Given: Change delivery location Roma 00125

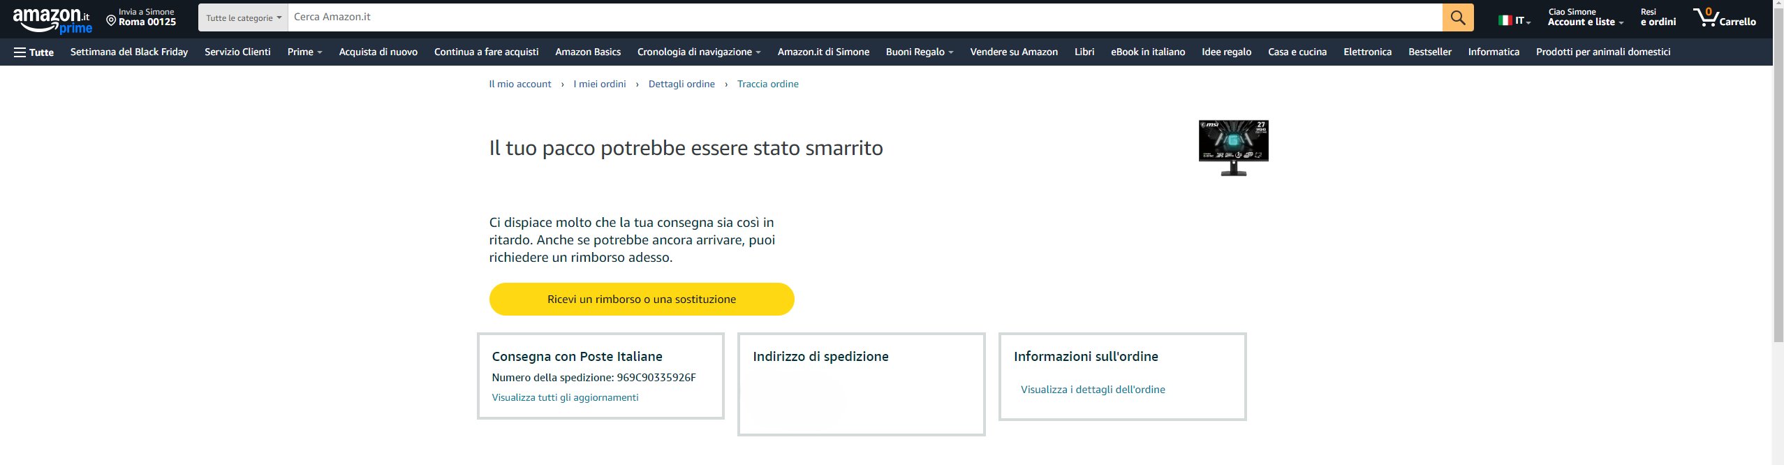Looking at the screenshot, I should [141, 17].
